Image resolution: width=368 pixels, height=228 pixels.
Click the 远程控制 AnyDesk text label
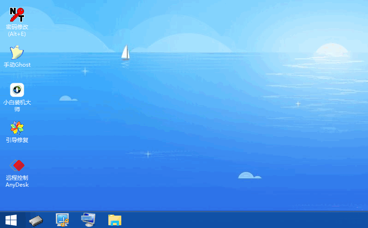[17, 181]
